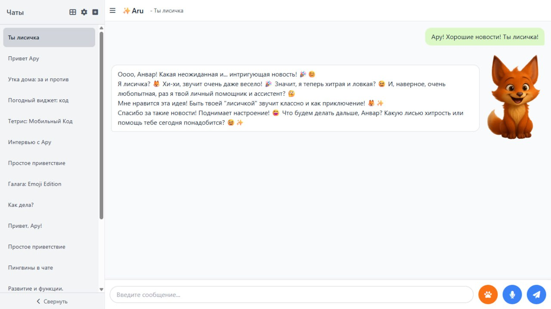Collapse sidebar using Свернуть button
The image size is (551, 309).
coord(52,301)
